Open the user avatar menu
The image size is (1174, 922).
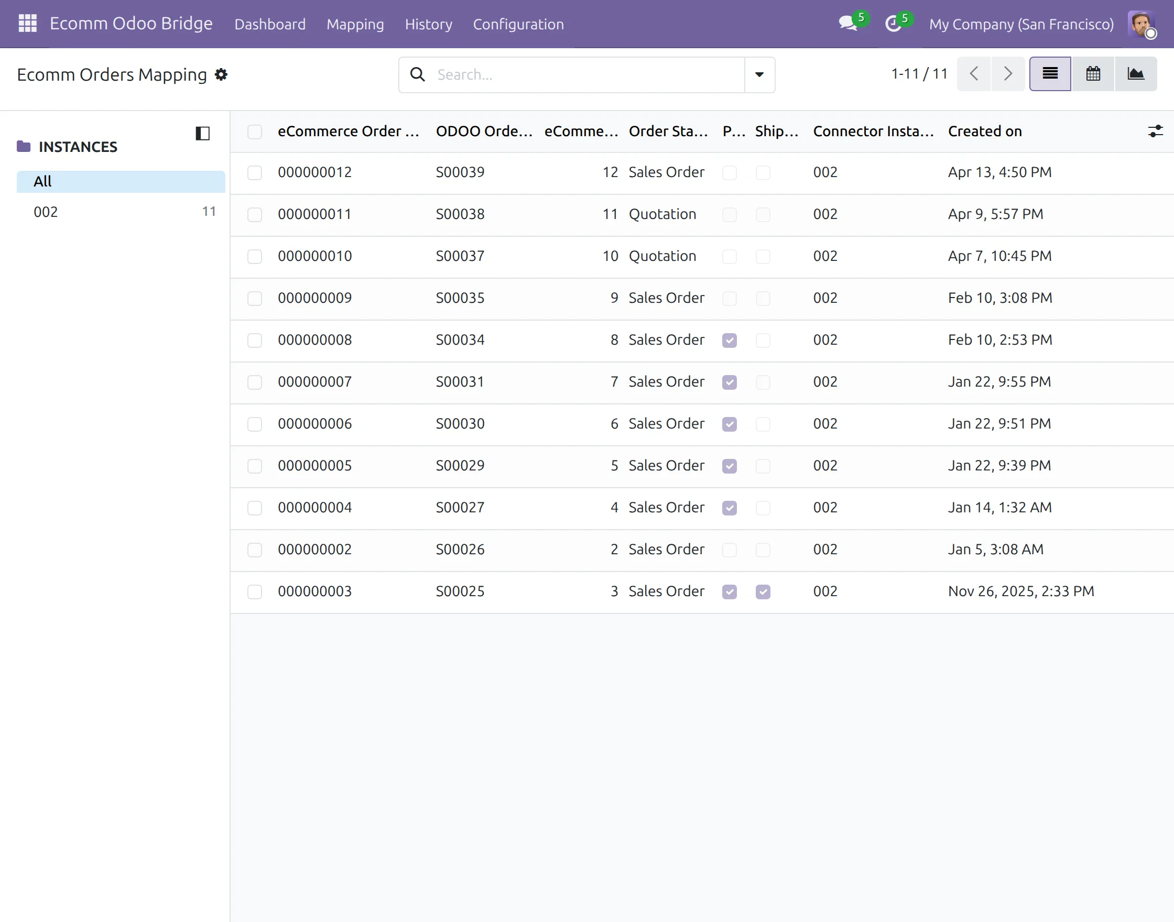1140,24
